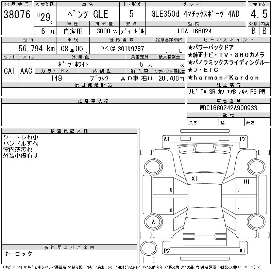Click the harman/Kardon sales point line

click(223, 78)
